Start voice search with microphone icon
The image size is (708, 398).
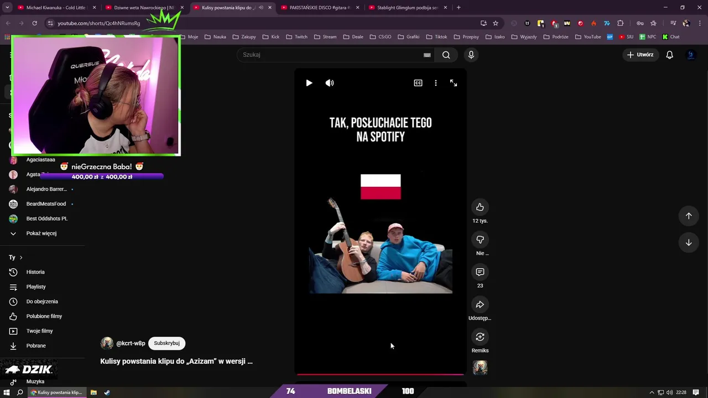tap(471, 55)
